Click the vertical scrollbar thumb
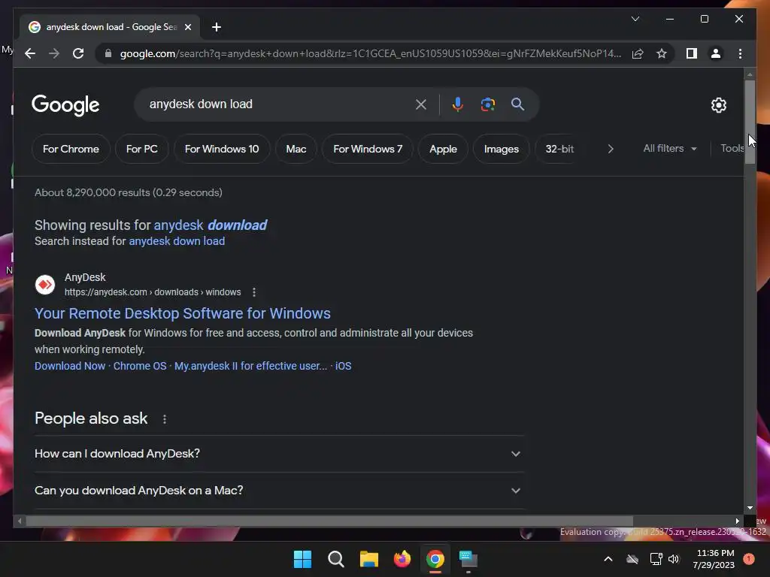770x577 pixels. (750, 122)
